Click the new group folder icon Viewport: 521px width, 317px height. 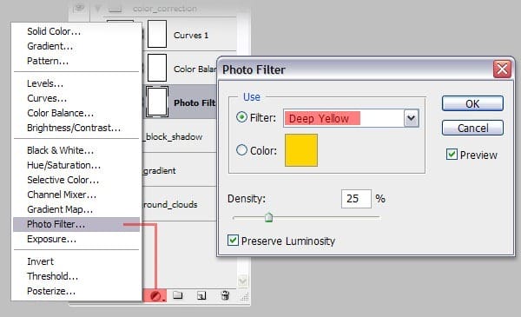(178, 295)
